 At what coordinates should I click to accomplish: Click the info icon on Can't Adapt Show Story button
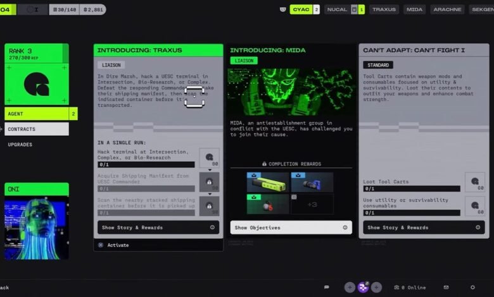[478, 227]
